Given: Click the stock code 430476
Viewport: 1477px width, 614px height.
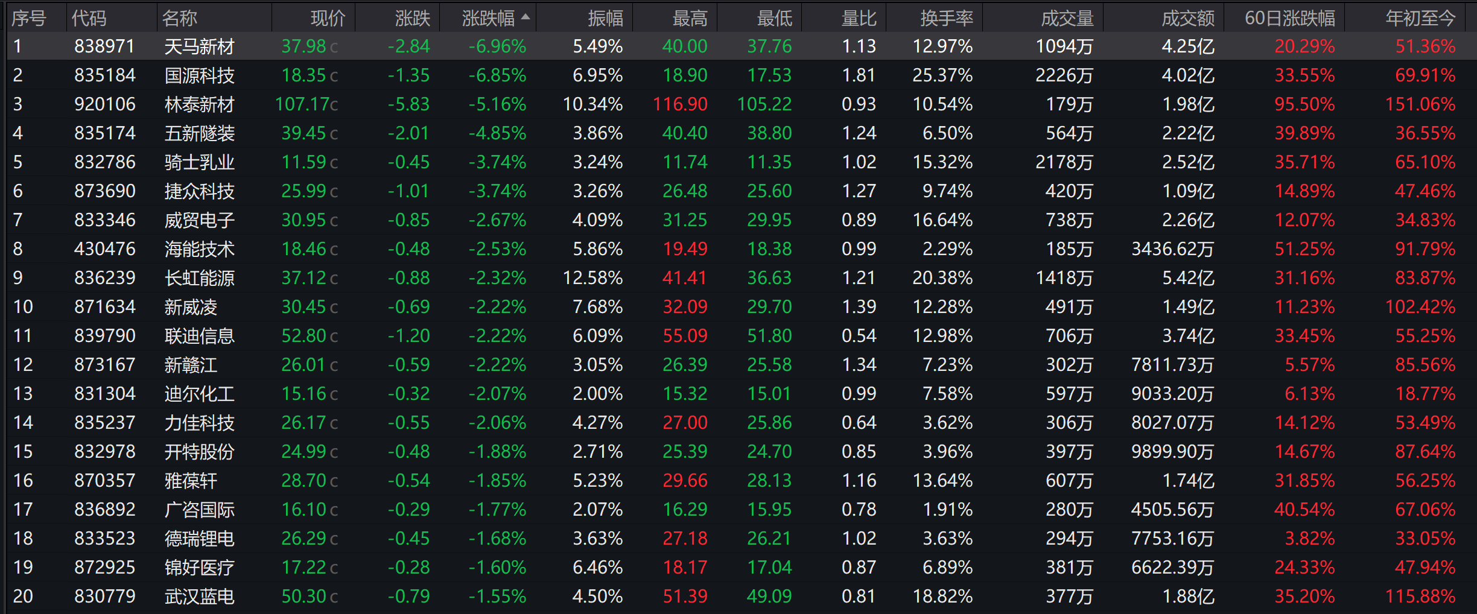Looking at the screenshot, I should (x=104, y=249).
